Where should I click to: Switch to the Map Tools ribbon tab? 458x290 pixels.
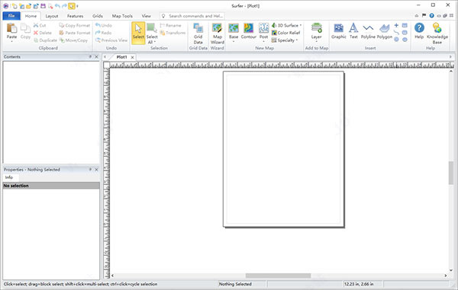(x=122, y=16)
